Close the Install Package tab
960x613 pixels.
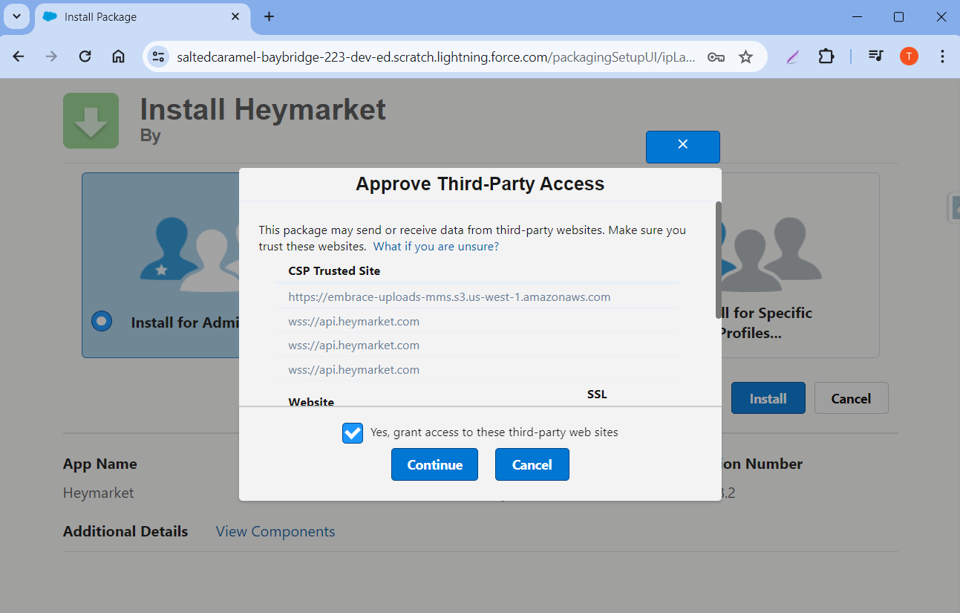tap(235, 16)
